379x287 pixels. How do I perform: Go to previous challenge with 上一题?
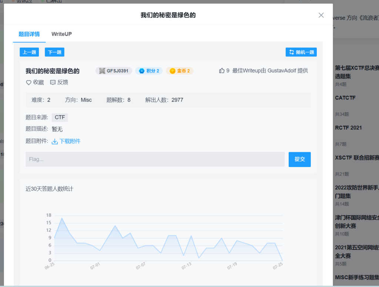(29, 52)
